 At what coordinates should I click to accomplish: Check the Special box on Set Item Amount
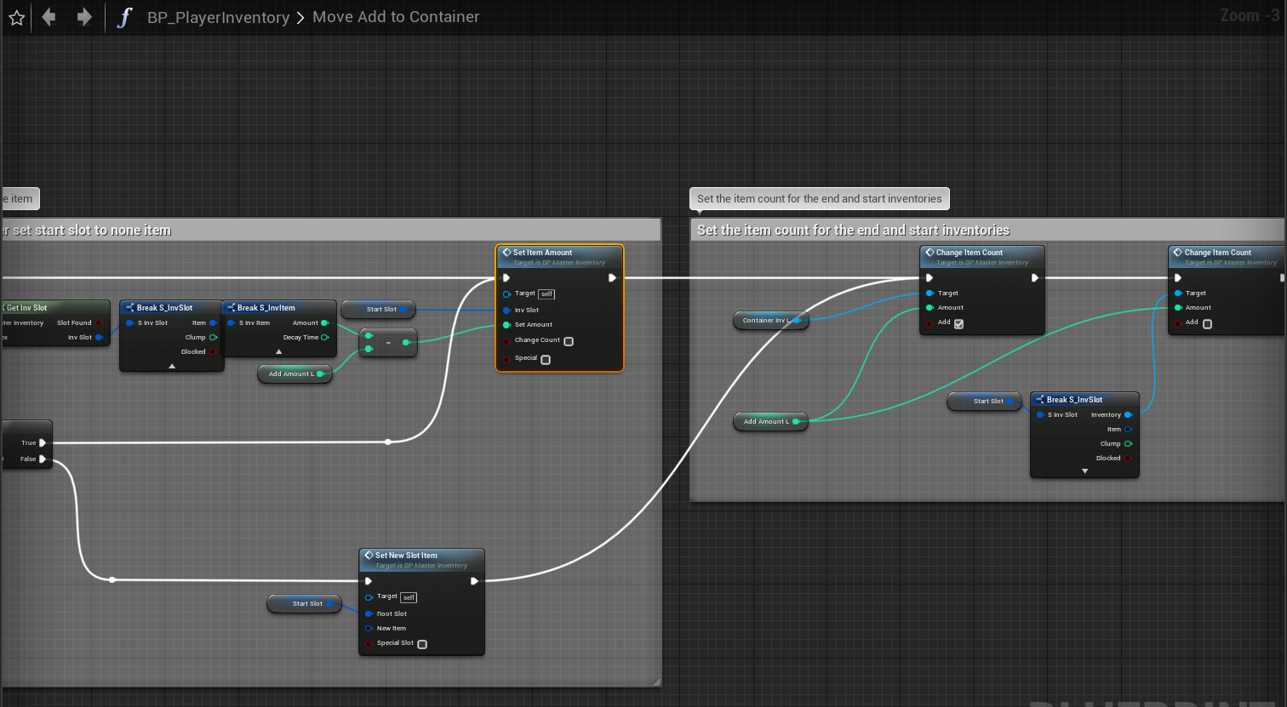(x=546, y=359)
